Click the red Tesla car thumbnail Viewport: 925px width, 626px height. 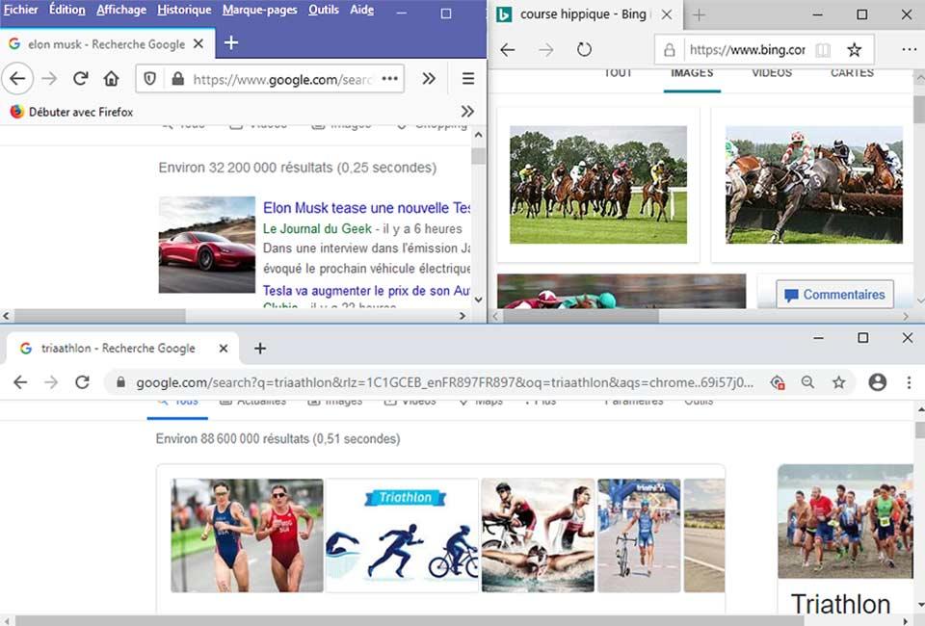tap(207, 245)
